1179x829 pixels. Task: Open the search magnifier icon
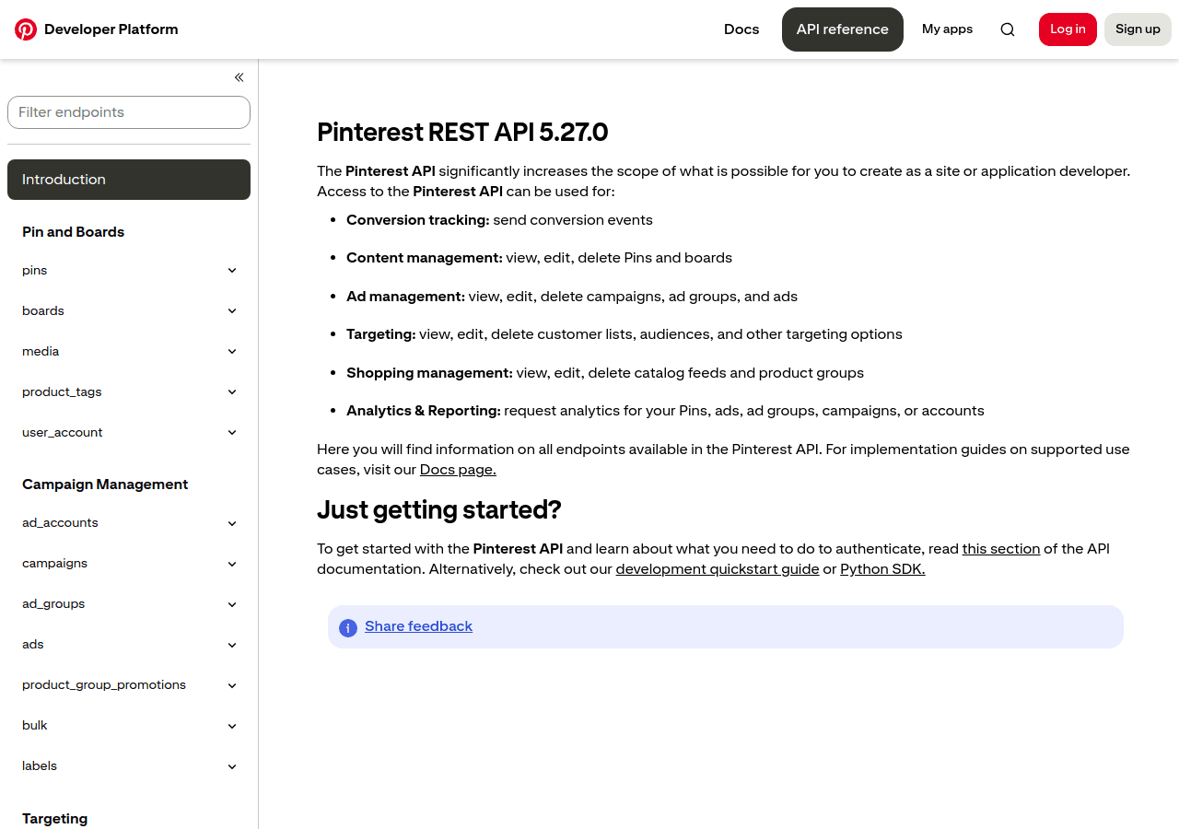pyautogui.click(x=1008, y=29)
